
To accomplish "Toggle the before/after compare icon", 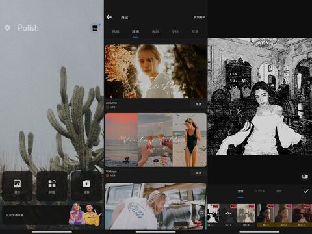I will coord(305,177).
